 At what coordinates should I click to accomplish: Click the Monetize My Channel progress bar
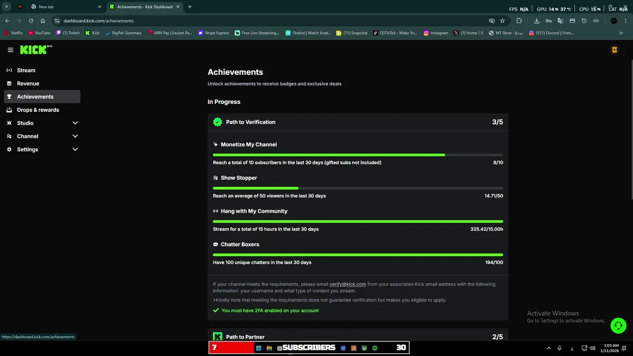[x=358, y=155]
